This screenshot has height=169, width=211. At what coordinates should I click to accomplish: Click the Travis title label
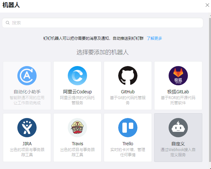[x=77, y=144]
